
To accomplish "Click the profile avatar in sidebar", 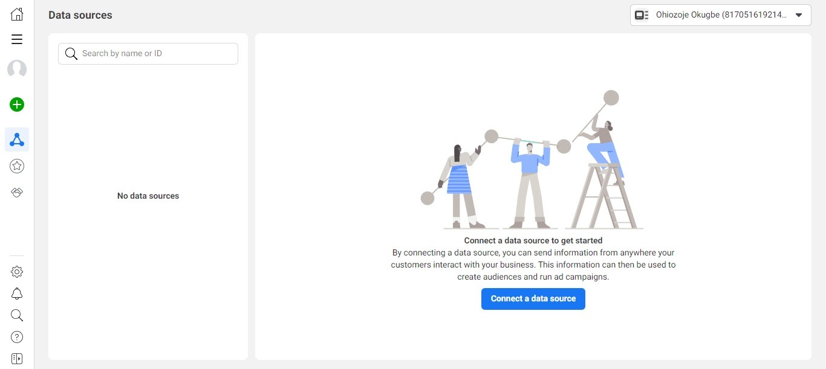I will coord(17,69).
